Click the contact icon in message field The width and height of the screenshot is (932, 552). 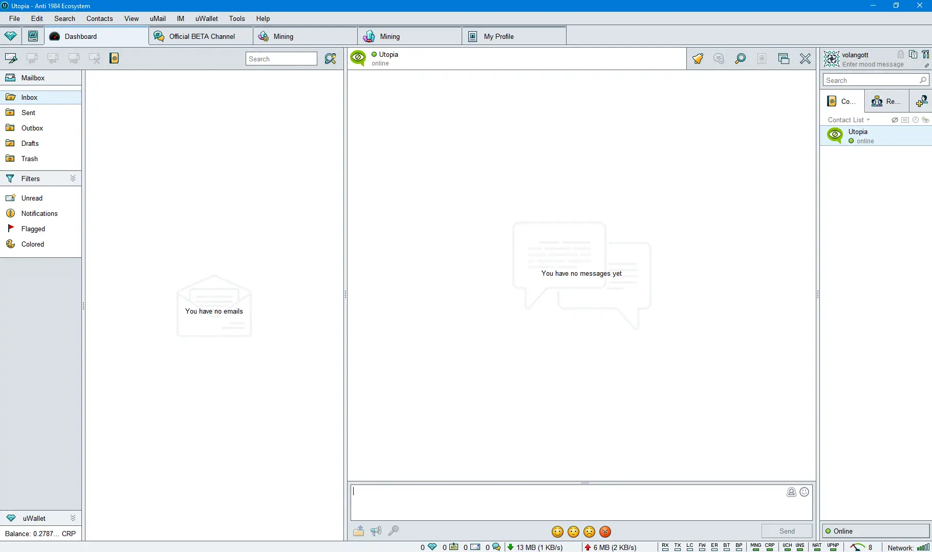[x=791, y=492]
